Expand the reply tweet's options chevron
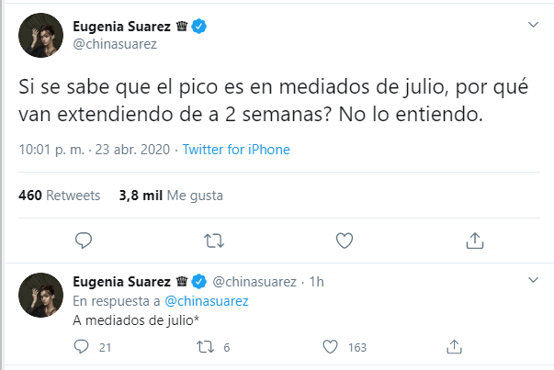Image resolution: width=554 pixels, height=370 pixels. [x=532, y=278]
